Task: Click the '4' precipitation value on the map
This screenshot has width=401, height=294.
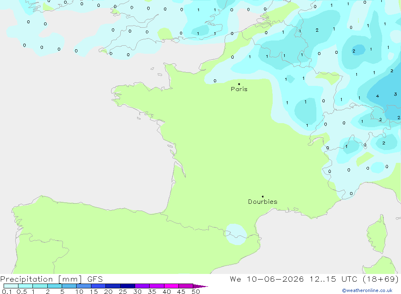Action: [x=377, y=96]
